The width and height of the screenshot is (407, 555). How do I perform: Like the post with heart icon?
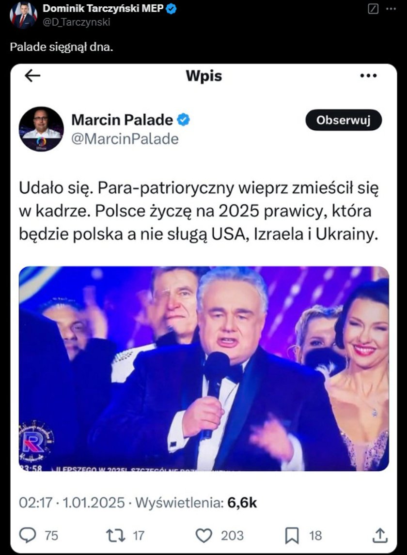(204, 536)
